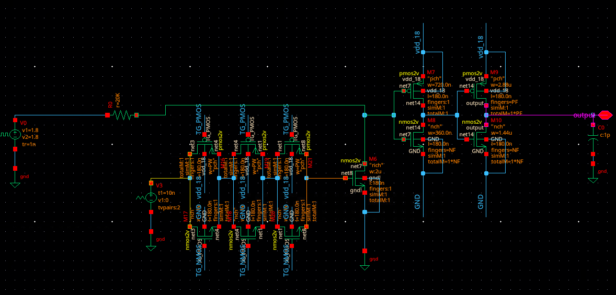Click the fingers=NF label of M8
This screenshot has width=616, height=295.
[x=441, y=150]
